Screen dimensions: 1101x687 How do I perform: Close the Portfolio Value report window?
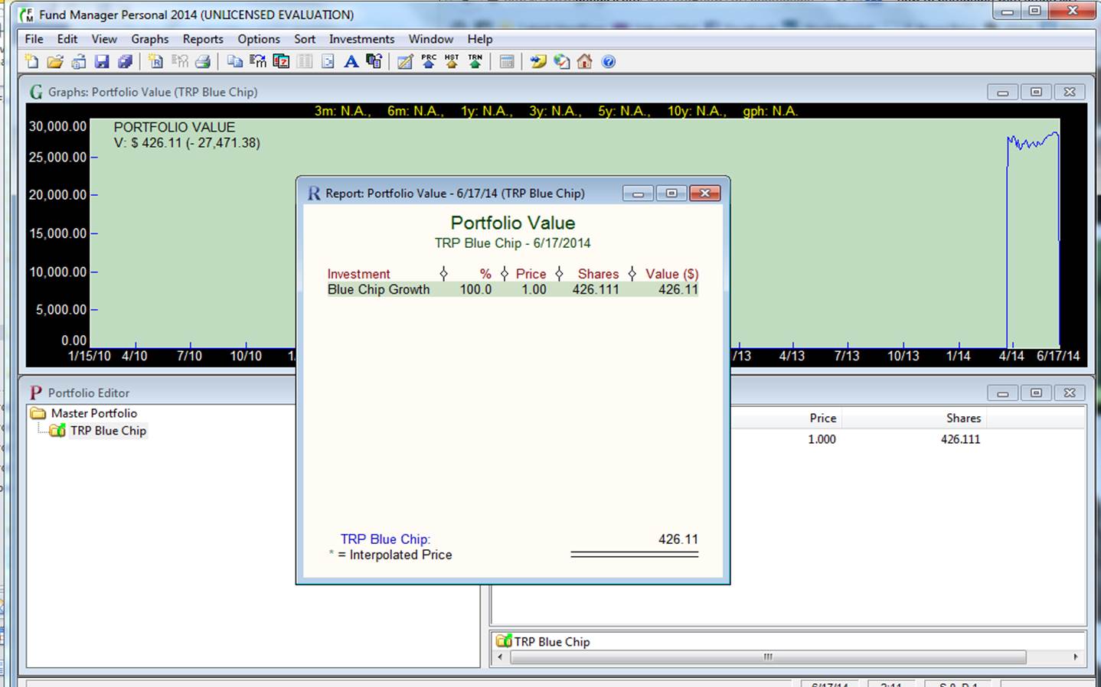[704, 194]
